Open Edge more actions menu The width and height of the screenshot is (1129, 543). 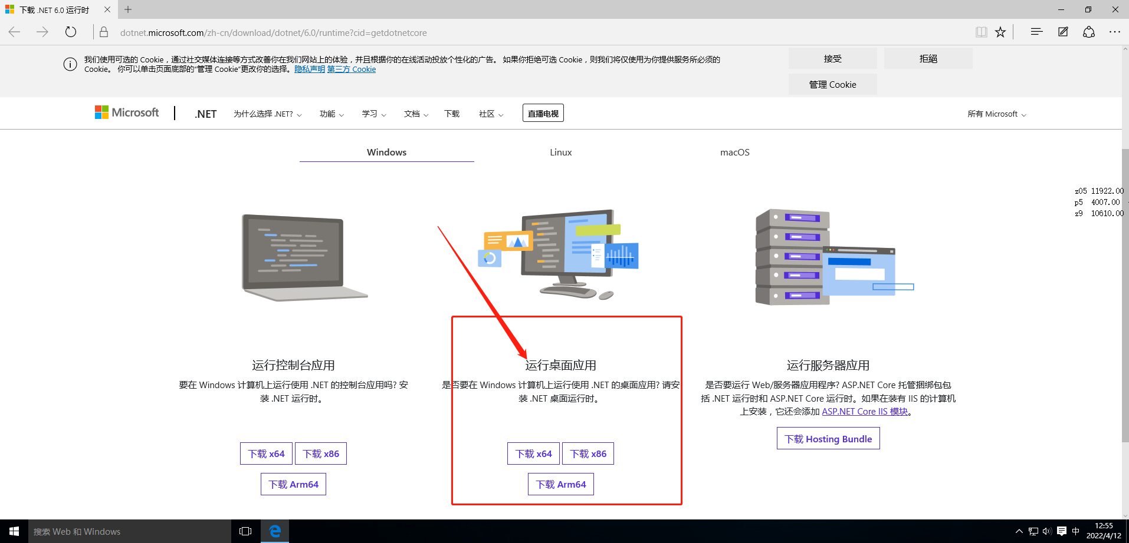[x=1114, y=32]
